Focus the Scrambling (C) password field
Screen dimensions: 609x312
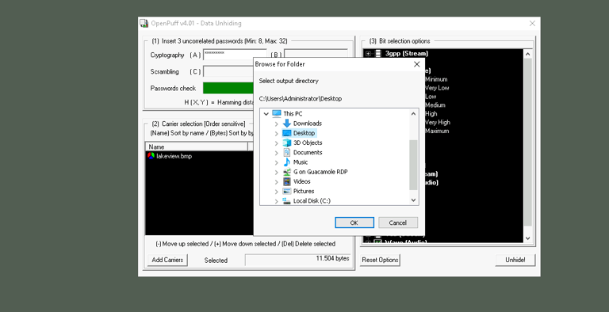click(228, 71)
